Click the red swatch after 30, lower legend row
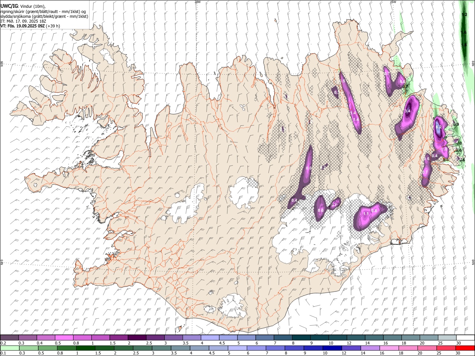Viewport: 475px width, 356px height. [x=465, y=348]
